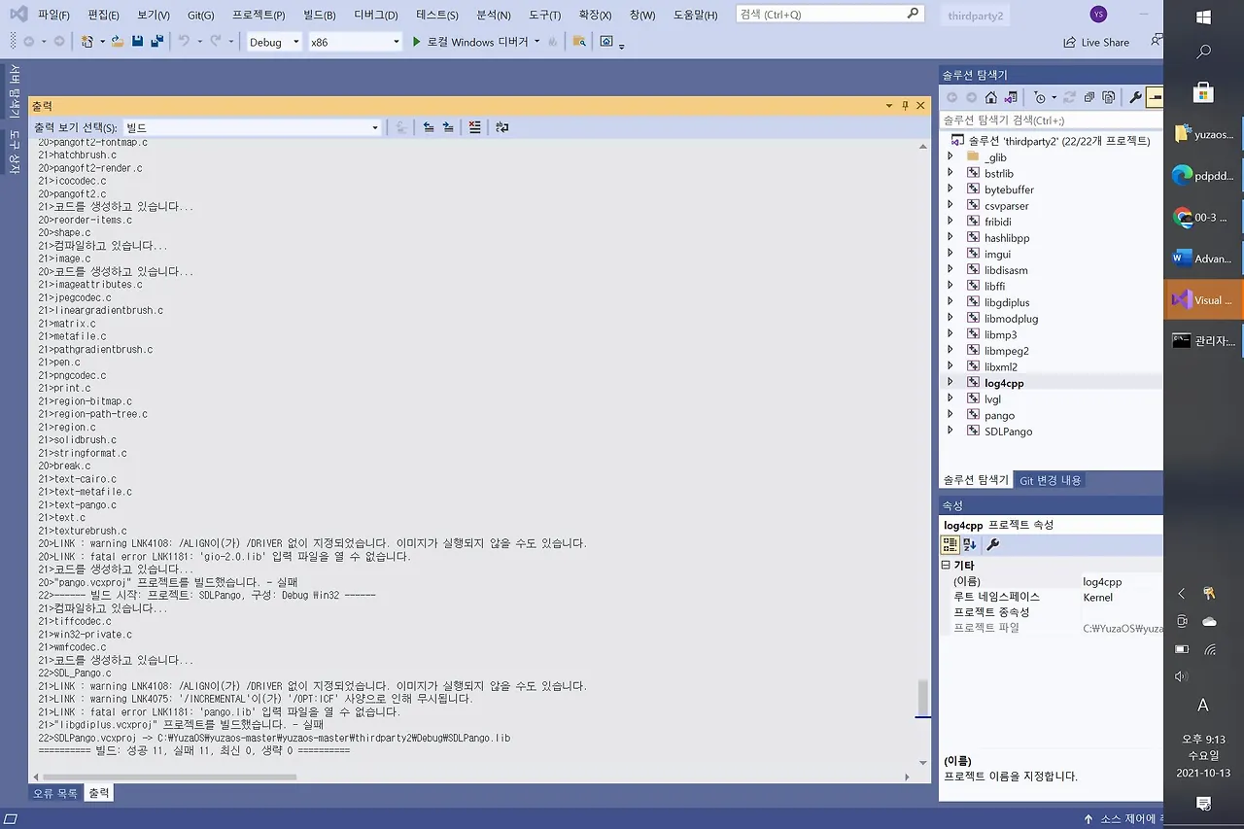This screenshot has width=1244, height=829.
Task: Click the Save All icon
Action: click(155, 42)
